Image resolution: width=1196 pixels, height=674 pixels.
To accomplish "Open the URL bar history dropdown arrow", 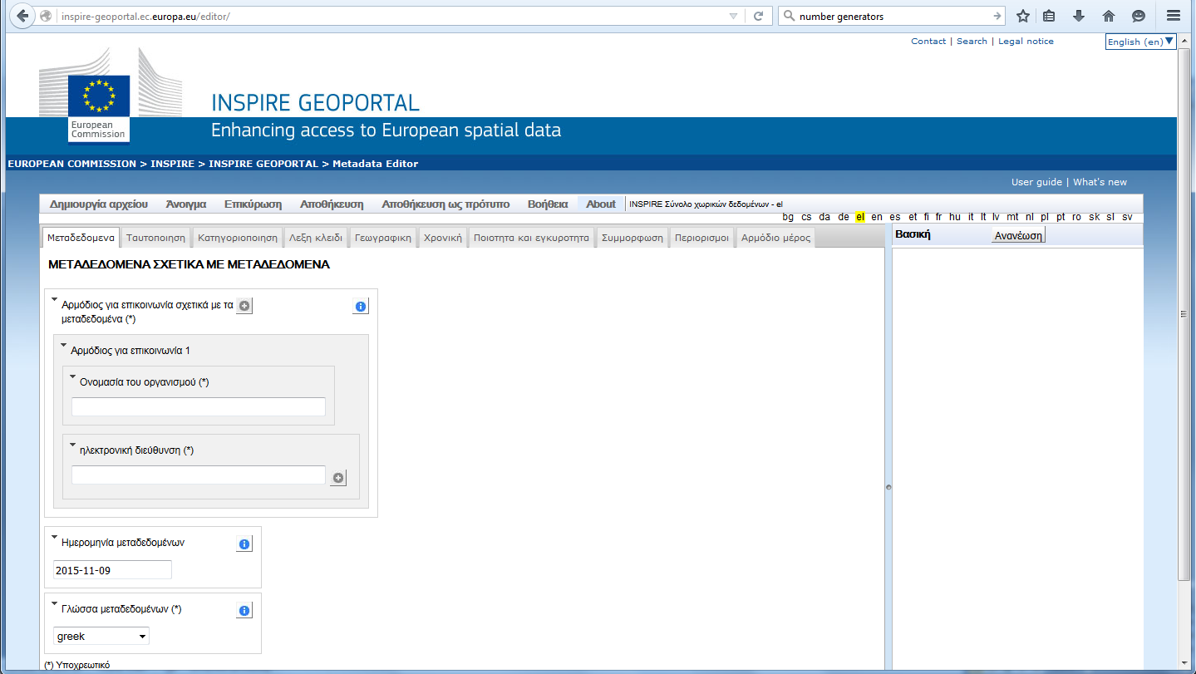I will pyautogui.click(x=733, y=16).
